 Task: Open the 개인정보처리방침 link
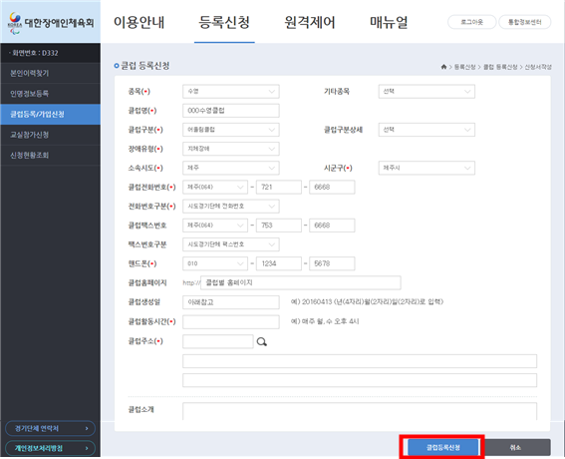coord(51,448)
